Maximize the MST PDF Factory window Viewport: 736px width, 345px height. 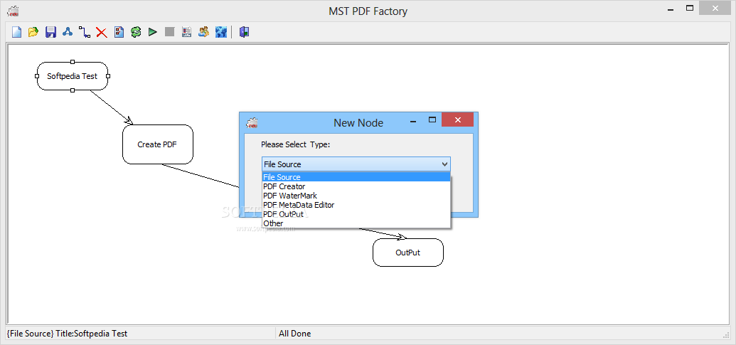coord(690,8)
